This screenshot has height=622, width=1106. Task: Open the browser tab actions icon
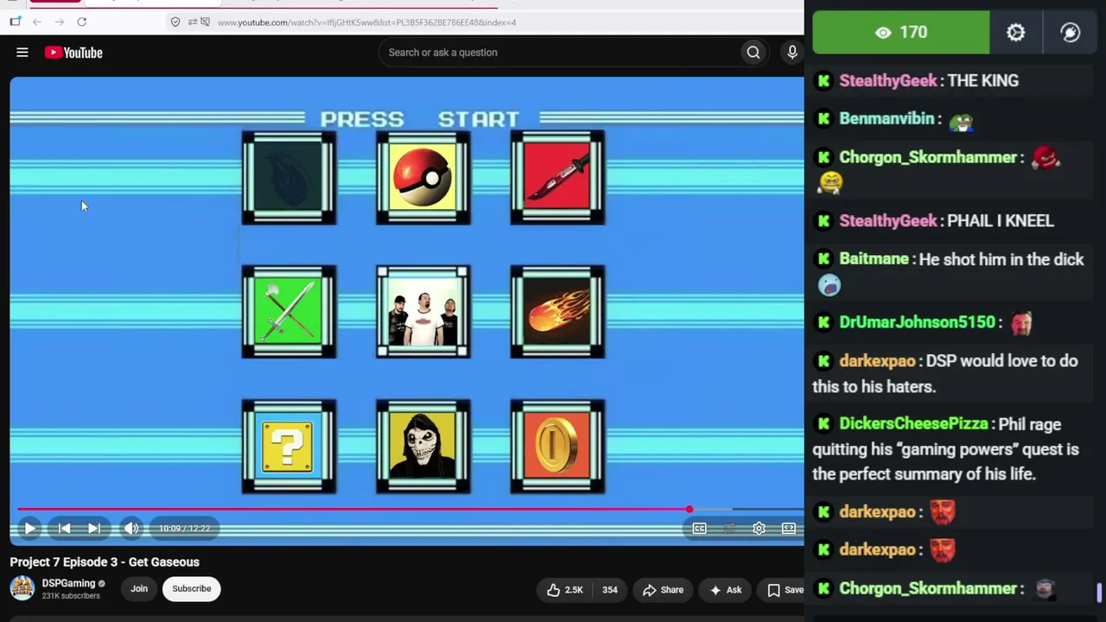tap(15, 22)
